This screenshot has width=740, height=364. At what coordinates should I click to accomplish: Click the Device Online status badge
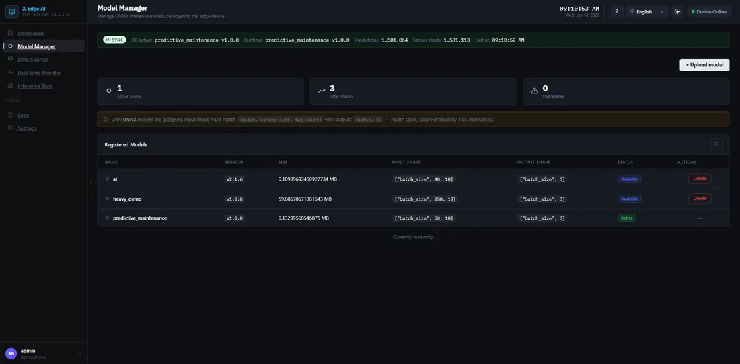(x=709, y=12)
